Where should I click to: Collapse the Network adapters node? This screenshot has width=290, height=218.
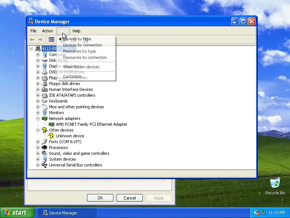tap(38, 118)
